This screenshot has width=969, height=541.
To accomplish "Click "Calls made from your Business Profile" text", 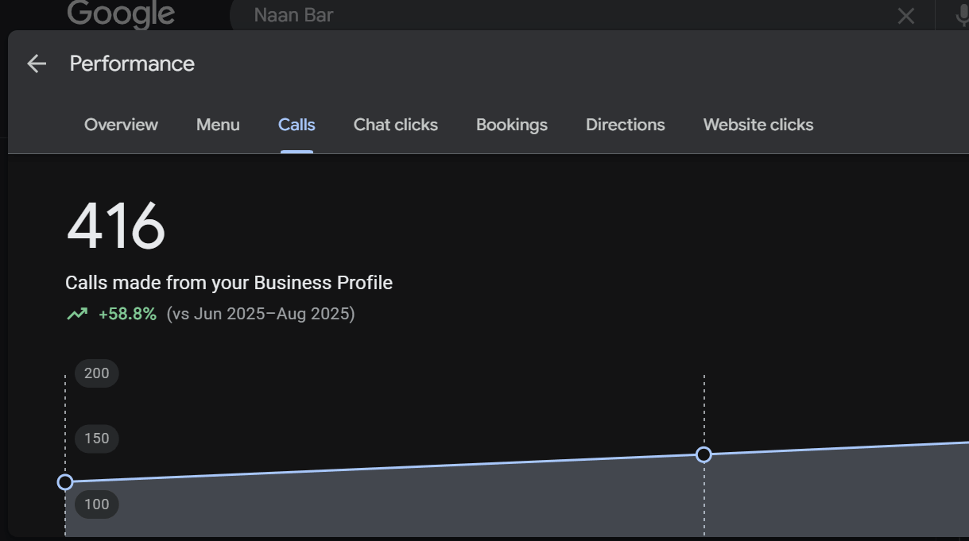I will 229,283.
